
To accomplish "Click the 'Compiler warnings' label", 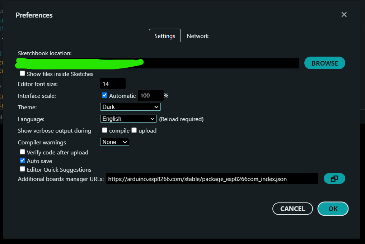I will [x=42, y=143].
